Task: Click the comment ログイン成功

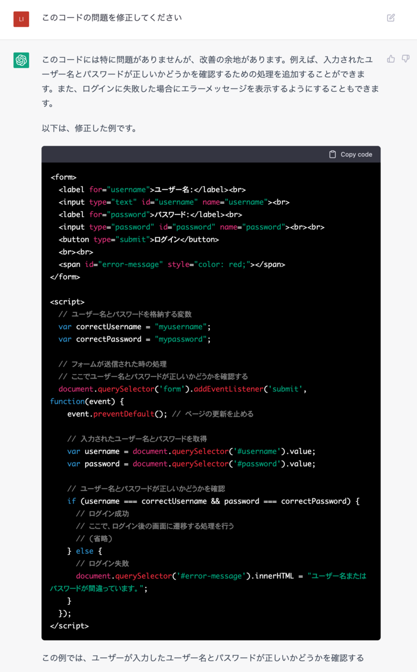Action: (102, 514)
